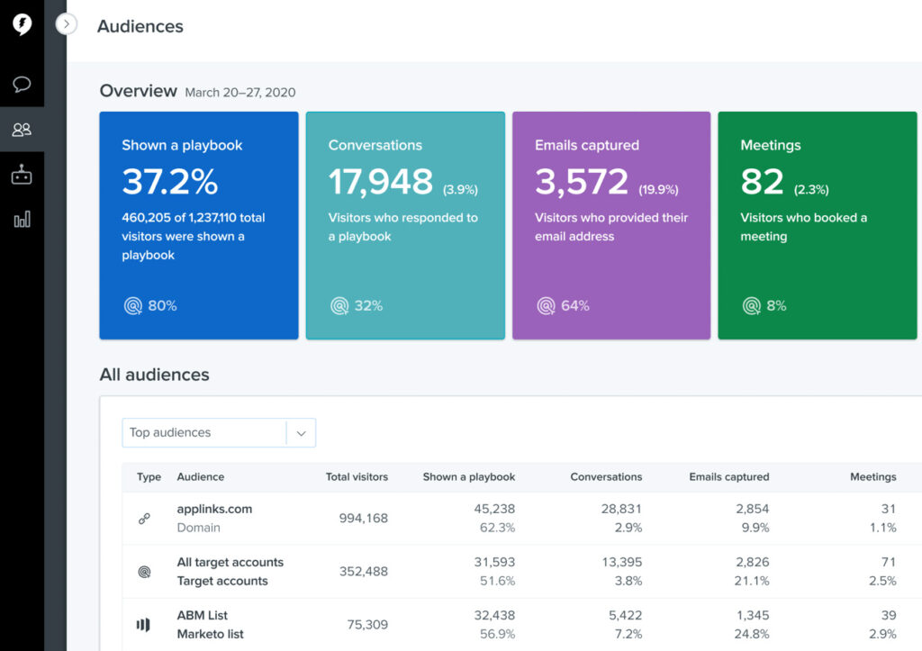The image size is (922, 651).
Task: Select the Emails captured overview card
Action: 611,225
